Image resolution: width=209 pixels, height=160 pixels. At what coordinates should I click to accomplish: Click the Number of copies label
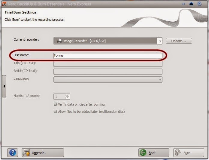point(26,96)
